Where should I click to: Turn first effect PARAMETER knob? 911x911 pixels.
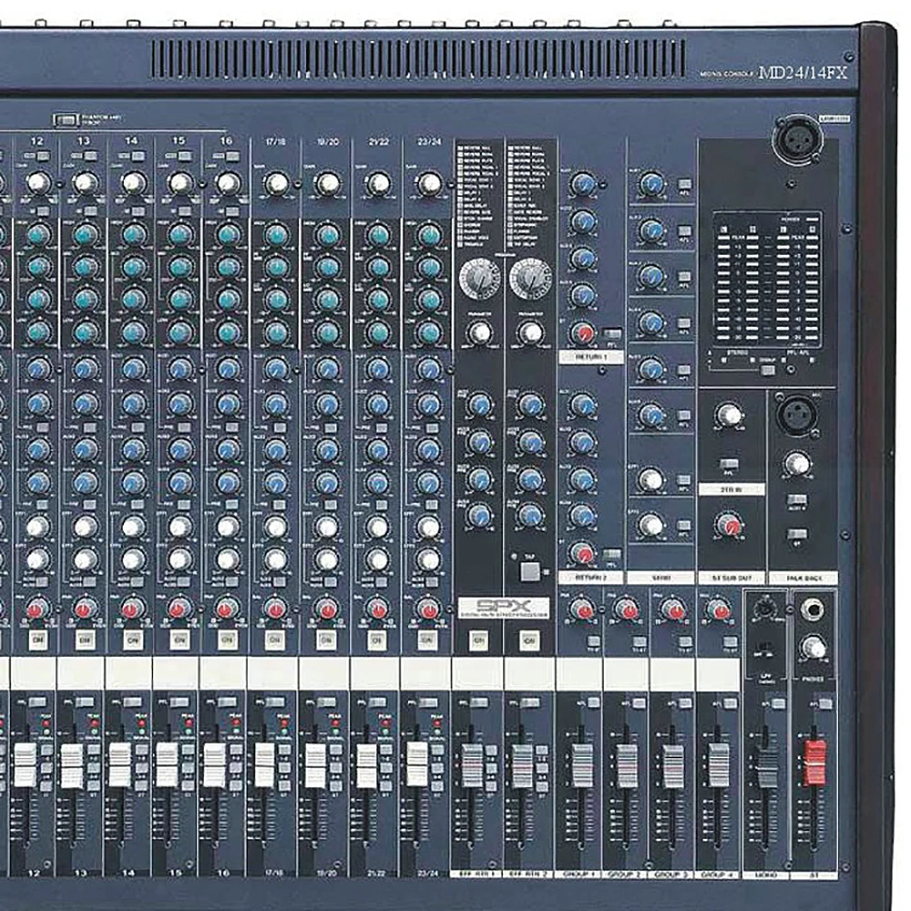[480, 333]
